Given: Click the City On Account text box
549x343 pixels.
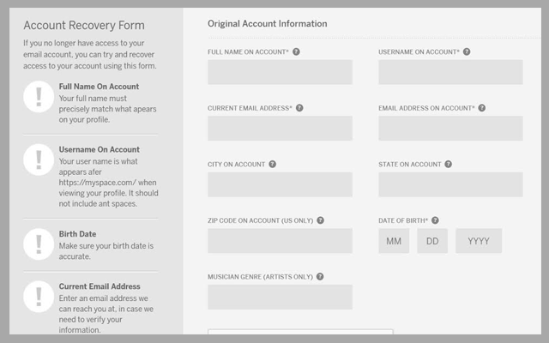Looking at the screenshot, I should point(280,184).
